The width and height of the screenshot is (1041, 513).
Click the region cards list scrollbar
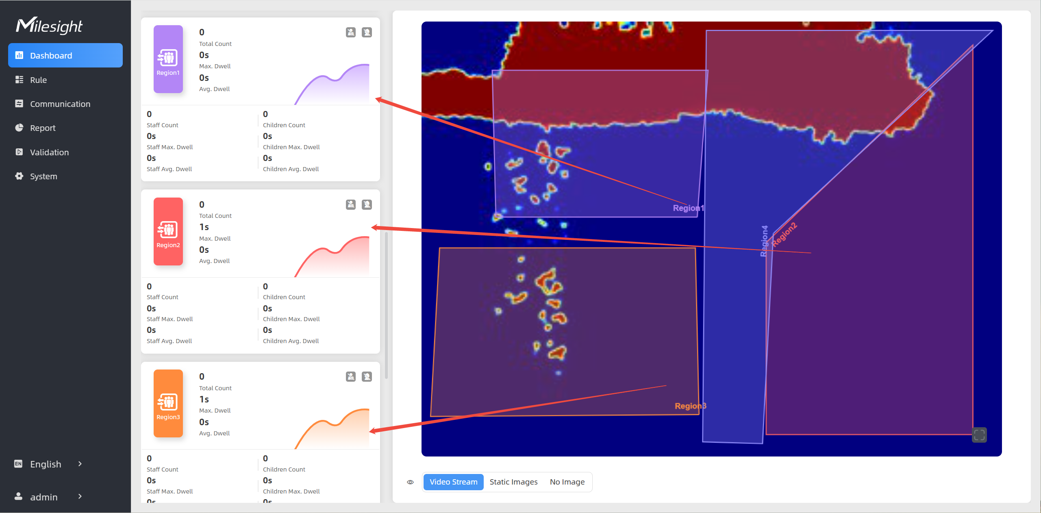point(386,305)
